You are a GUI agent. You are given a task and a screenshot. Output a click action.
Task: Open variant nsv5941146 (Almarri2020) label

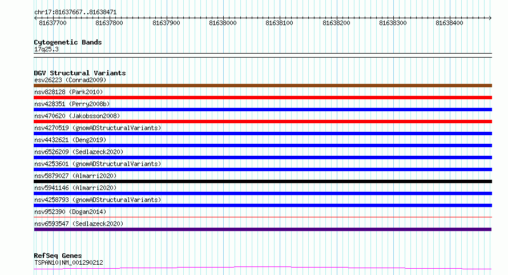coord(75,188)
